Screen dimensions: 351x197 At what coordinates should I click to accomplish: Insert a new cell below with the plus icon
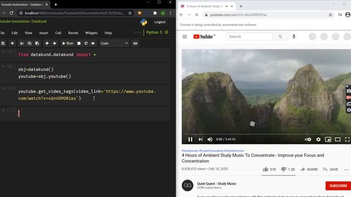click(x=12, y=43)
